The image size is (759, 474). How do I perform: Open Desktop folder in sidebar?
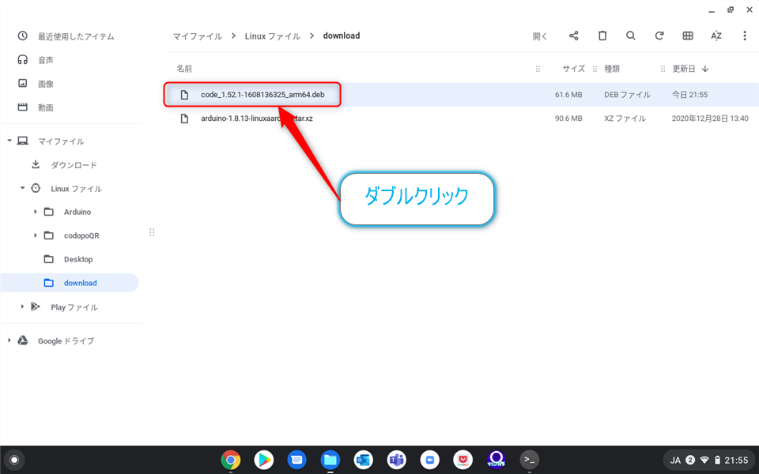[x=78, y=259]
